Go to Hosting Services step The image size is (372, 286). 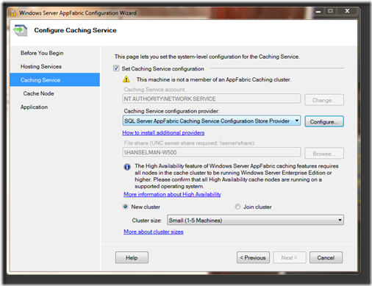[41, 66]
